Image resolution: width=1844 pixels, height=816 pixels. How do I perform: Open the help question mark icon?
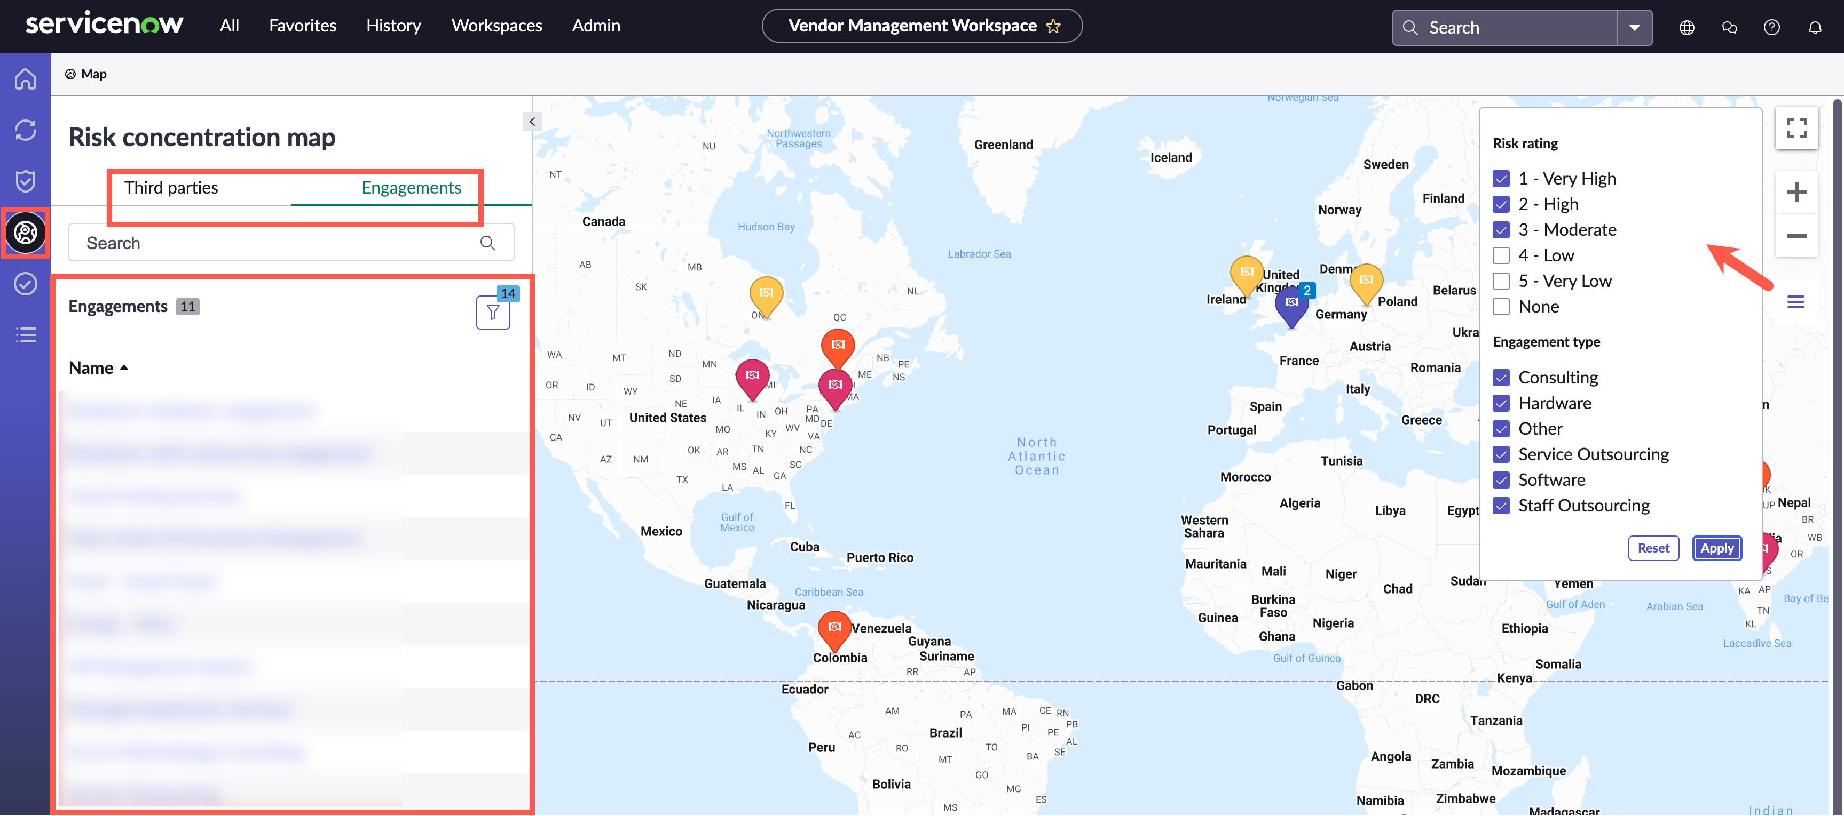(1772, 27)
